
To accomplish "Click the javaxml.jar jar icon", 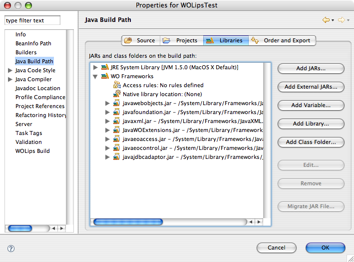I will [x=116, y=121].
